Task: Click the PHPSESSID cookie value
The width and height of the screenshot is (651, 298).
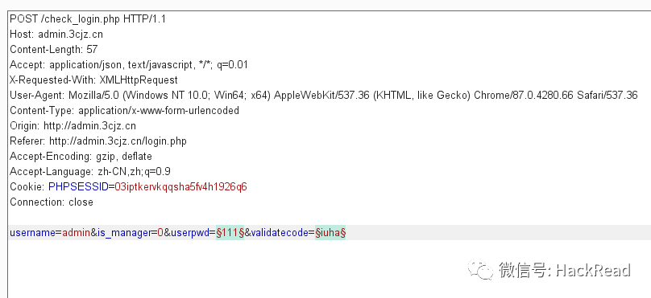Action: click(x=180, y=186)
